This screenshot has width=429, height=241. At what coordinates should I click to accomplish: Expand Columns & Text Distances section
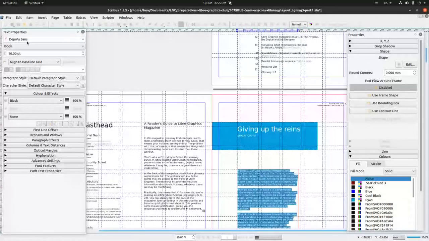click(x=44, y=145)
